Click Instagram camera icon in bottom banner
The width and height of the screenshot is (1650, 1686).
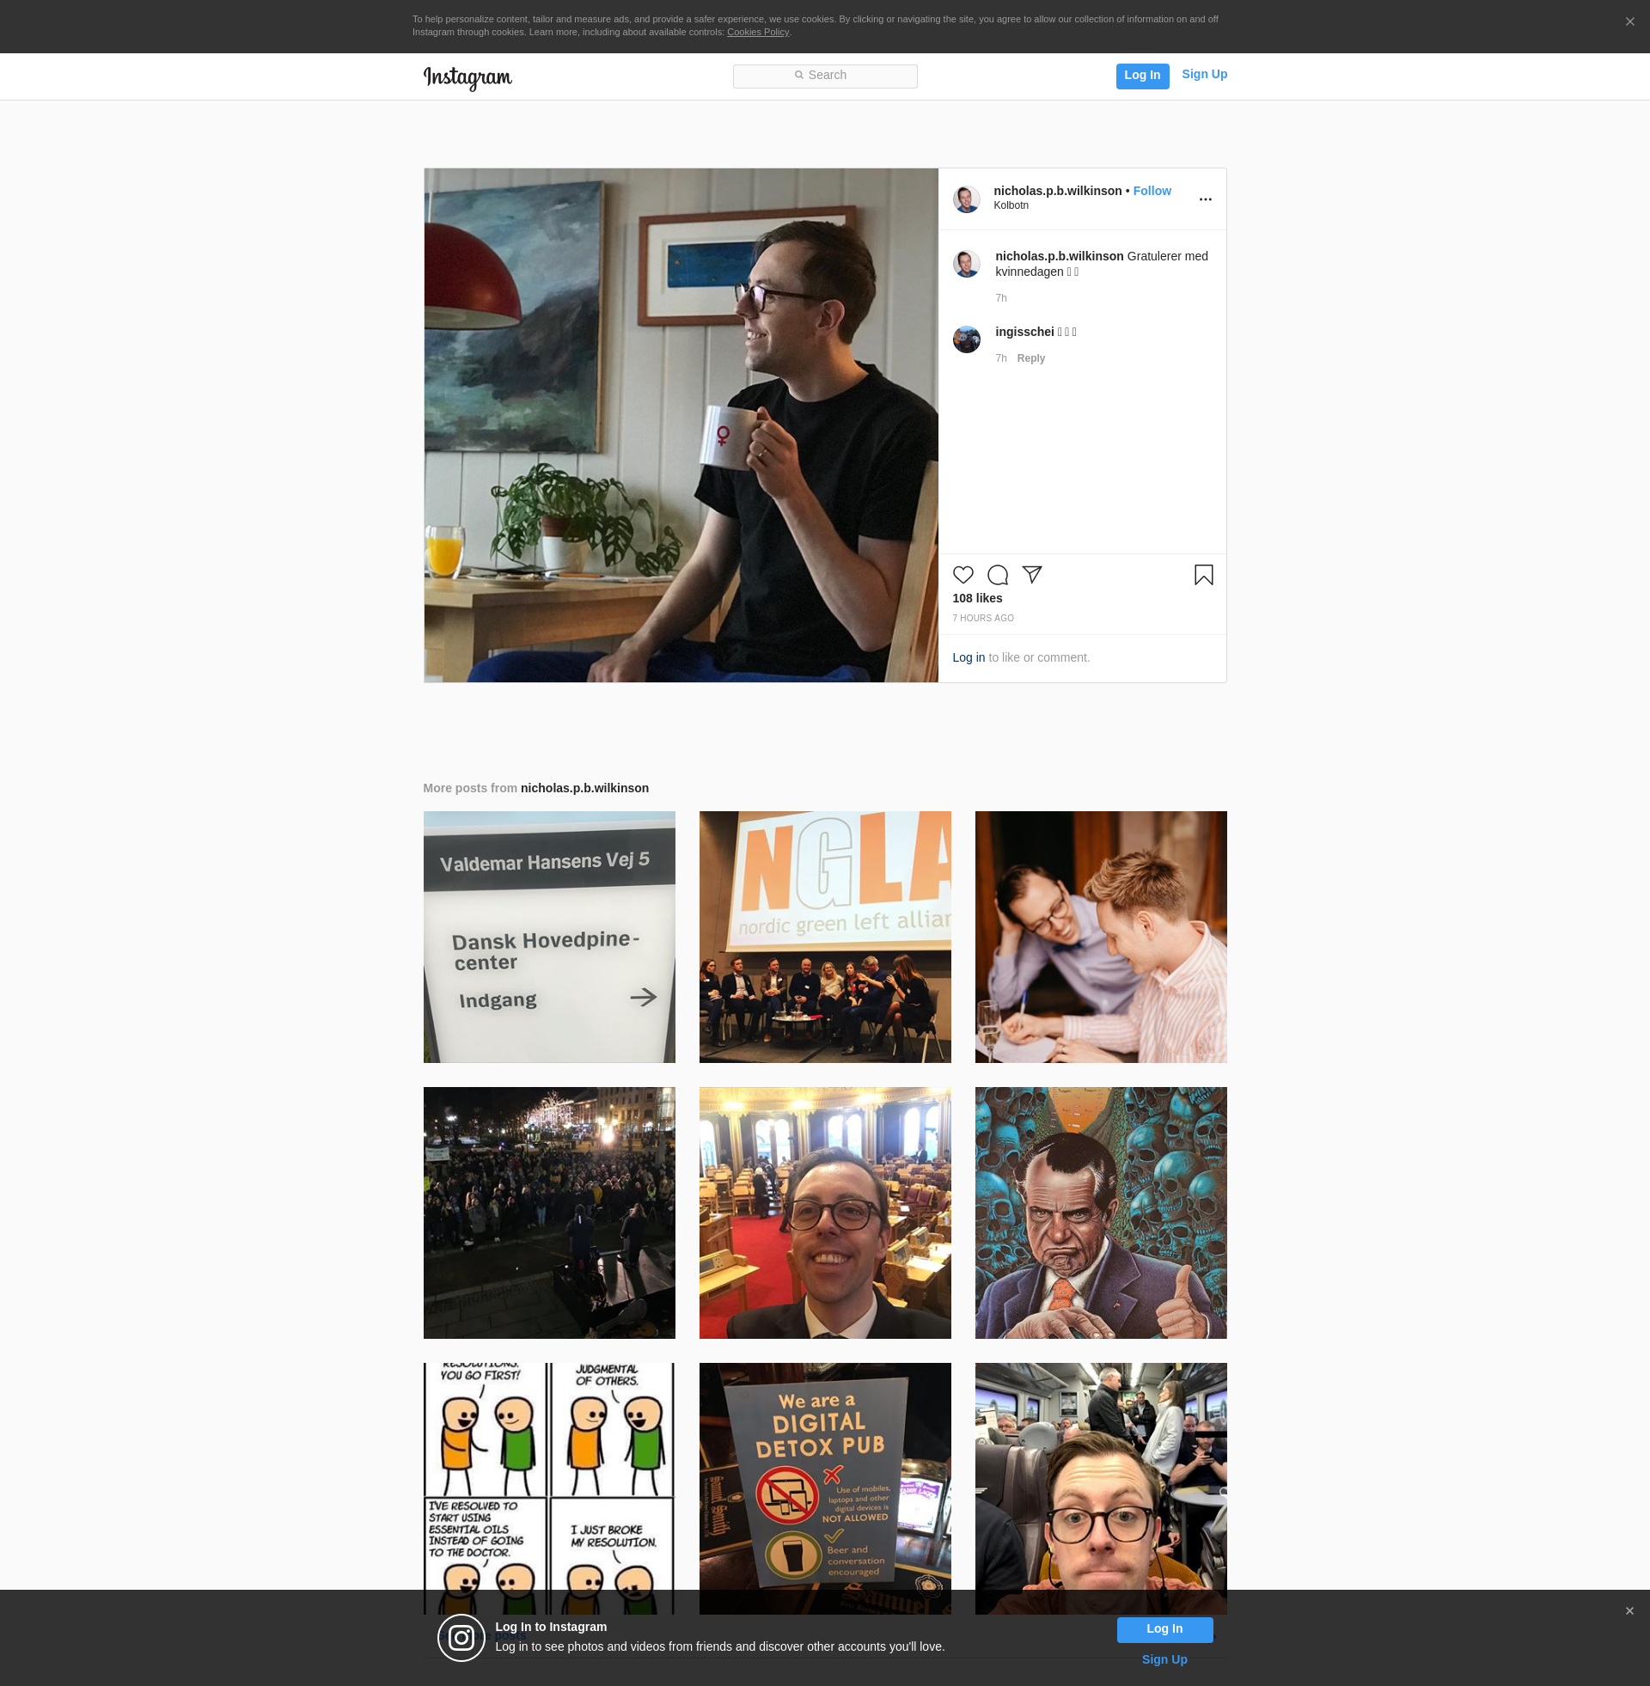[x=460, y=1637]
